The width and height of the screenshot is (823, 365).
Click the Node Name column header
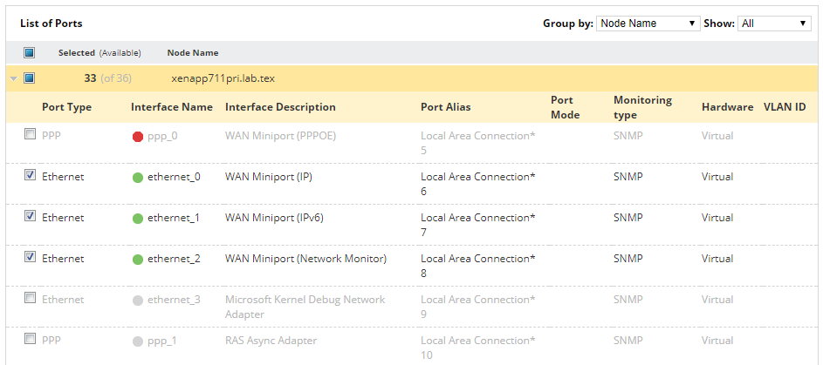tap(193, 53)
